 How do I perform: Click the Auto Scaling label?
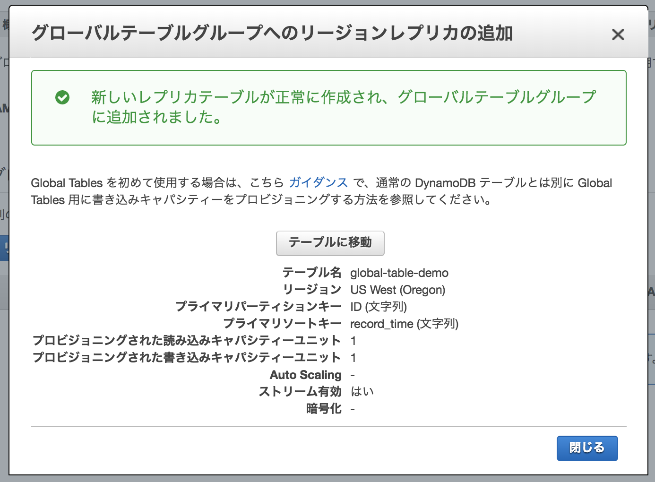tap(306, 375)
